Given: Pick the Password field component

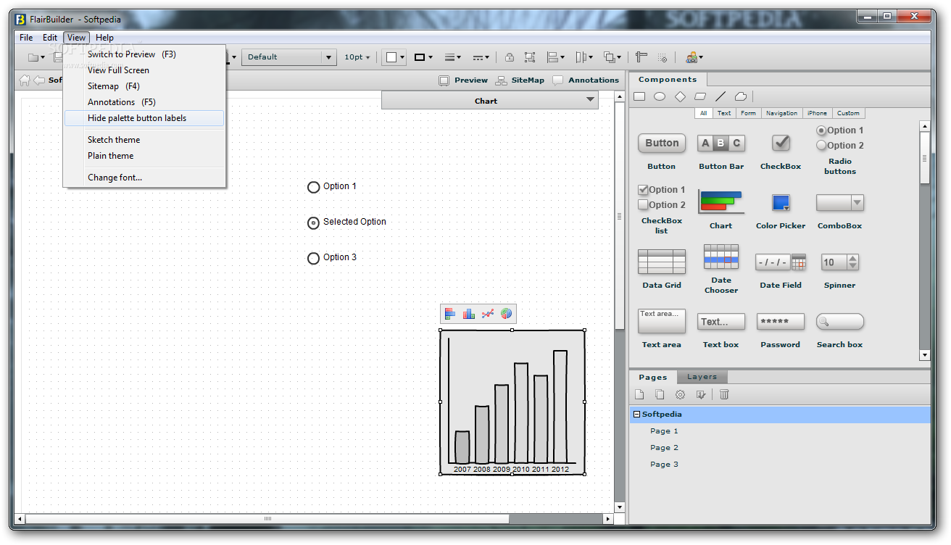Looking at the screenshot, I should coord(781,330).
